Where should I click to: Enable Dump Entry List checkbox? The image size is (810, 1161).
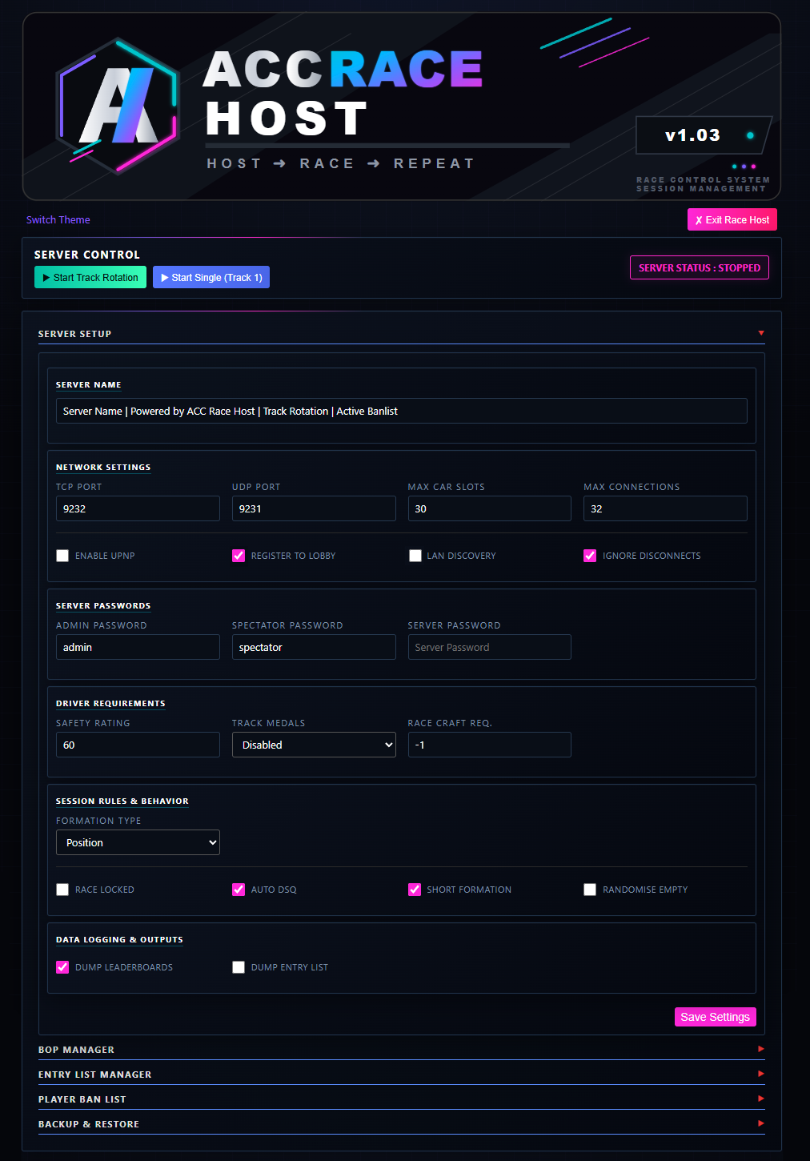[239, 967]
